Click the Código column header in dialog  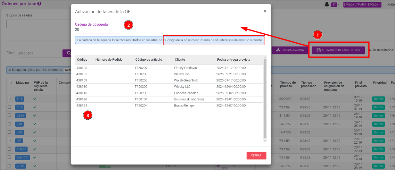pyautogui.click(x=82, y=60)
